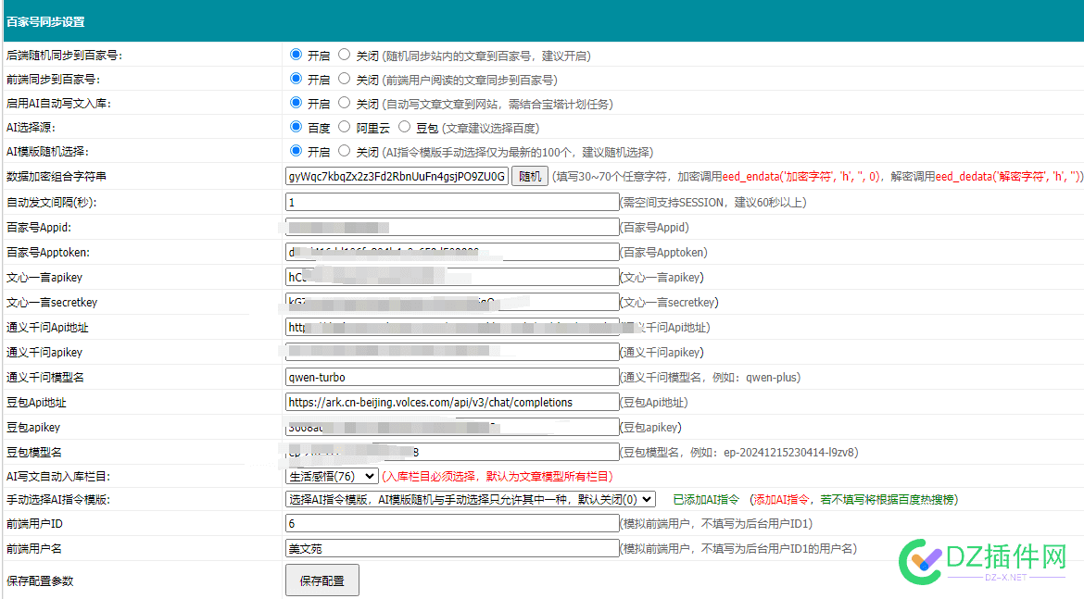The height and width of the screenshot is (599, 1084).
Task: Click the 通义千问apikey input field
Action: [452, 352]
